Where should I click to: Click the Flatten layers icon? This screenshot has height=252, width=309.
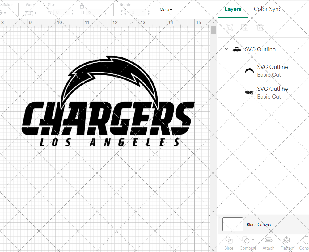pos(286,240)
